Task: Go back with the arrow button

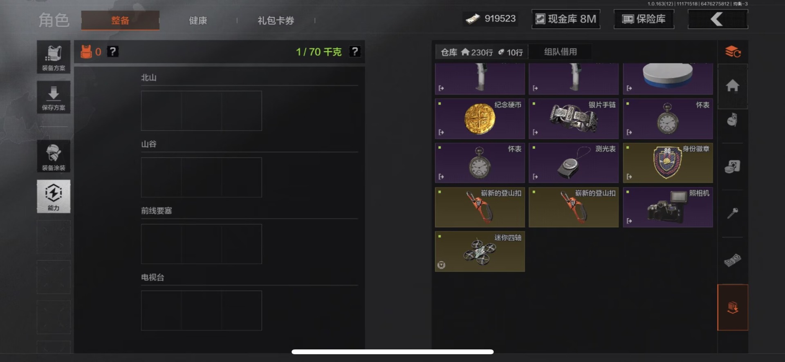Action: 718,19
